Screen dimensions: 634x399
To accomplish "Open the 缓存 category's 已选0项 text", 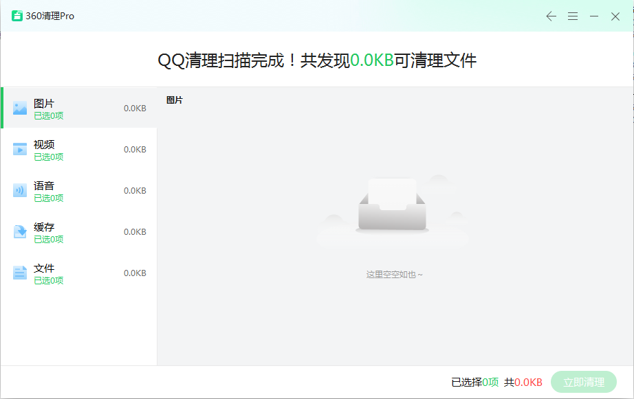I will pyautogui.click(x=49, y=240).
